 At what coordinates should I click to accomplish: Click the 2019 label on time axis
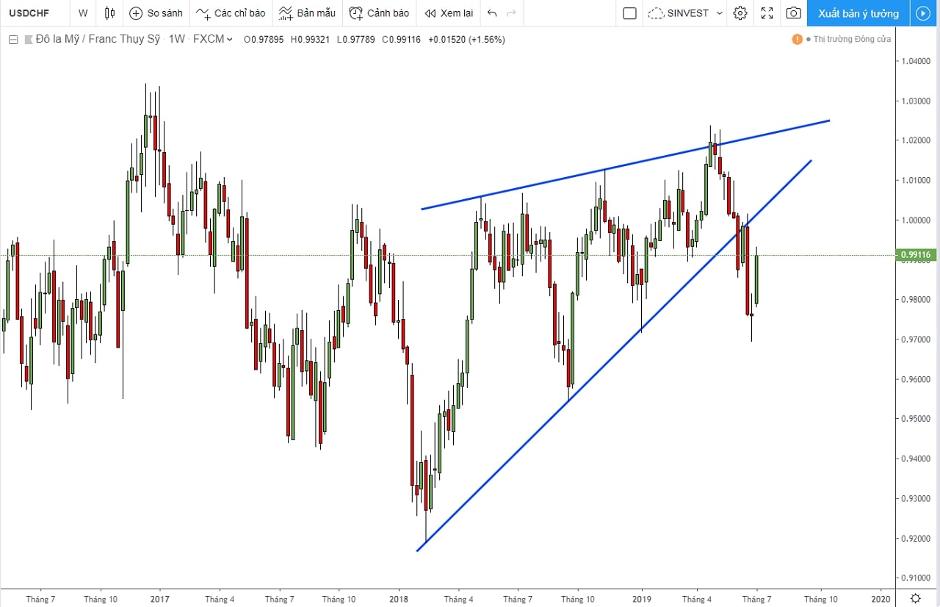(642, 599)
